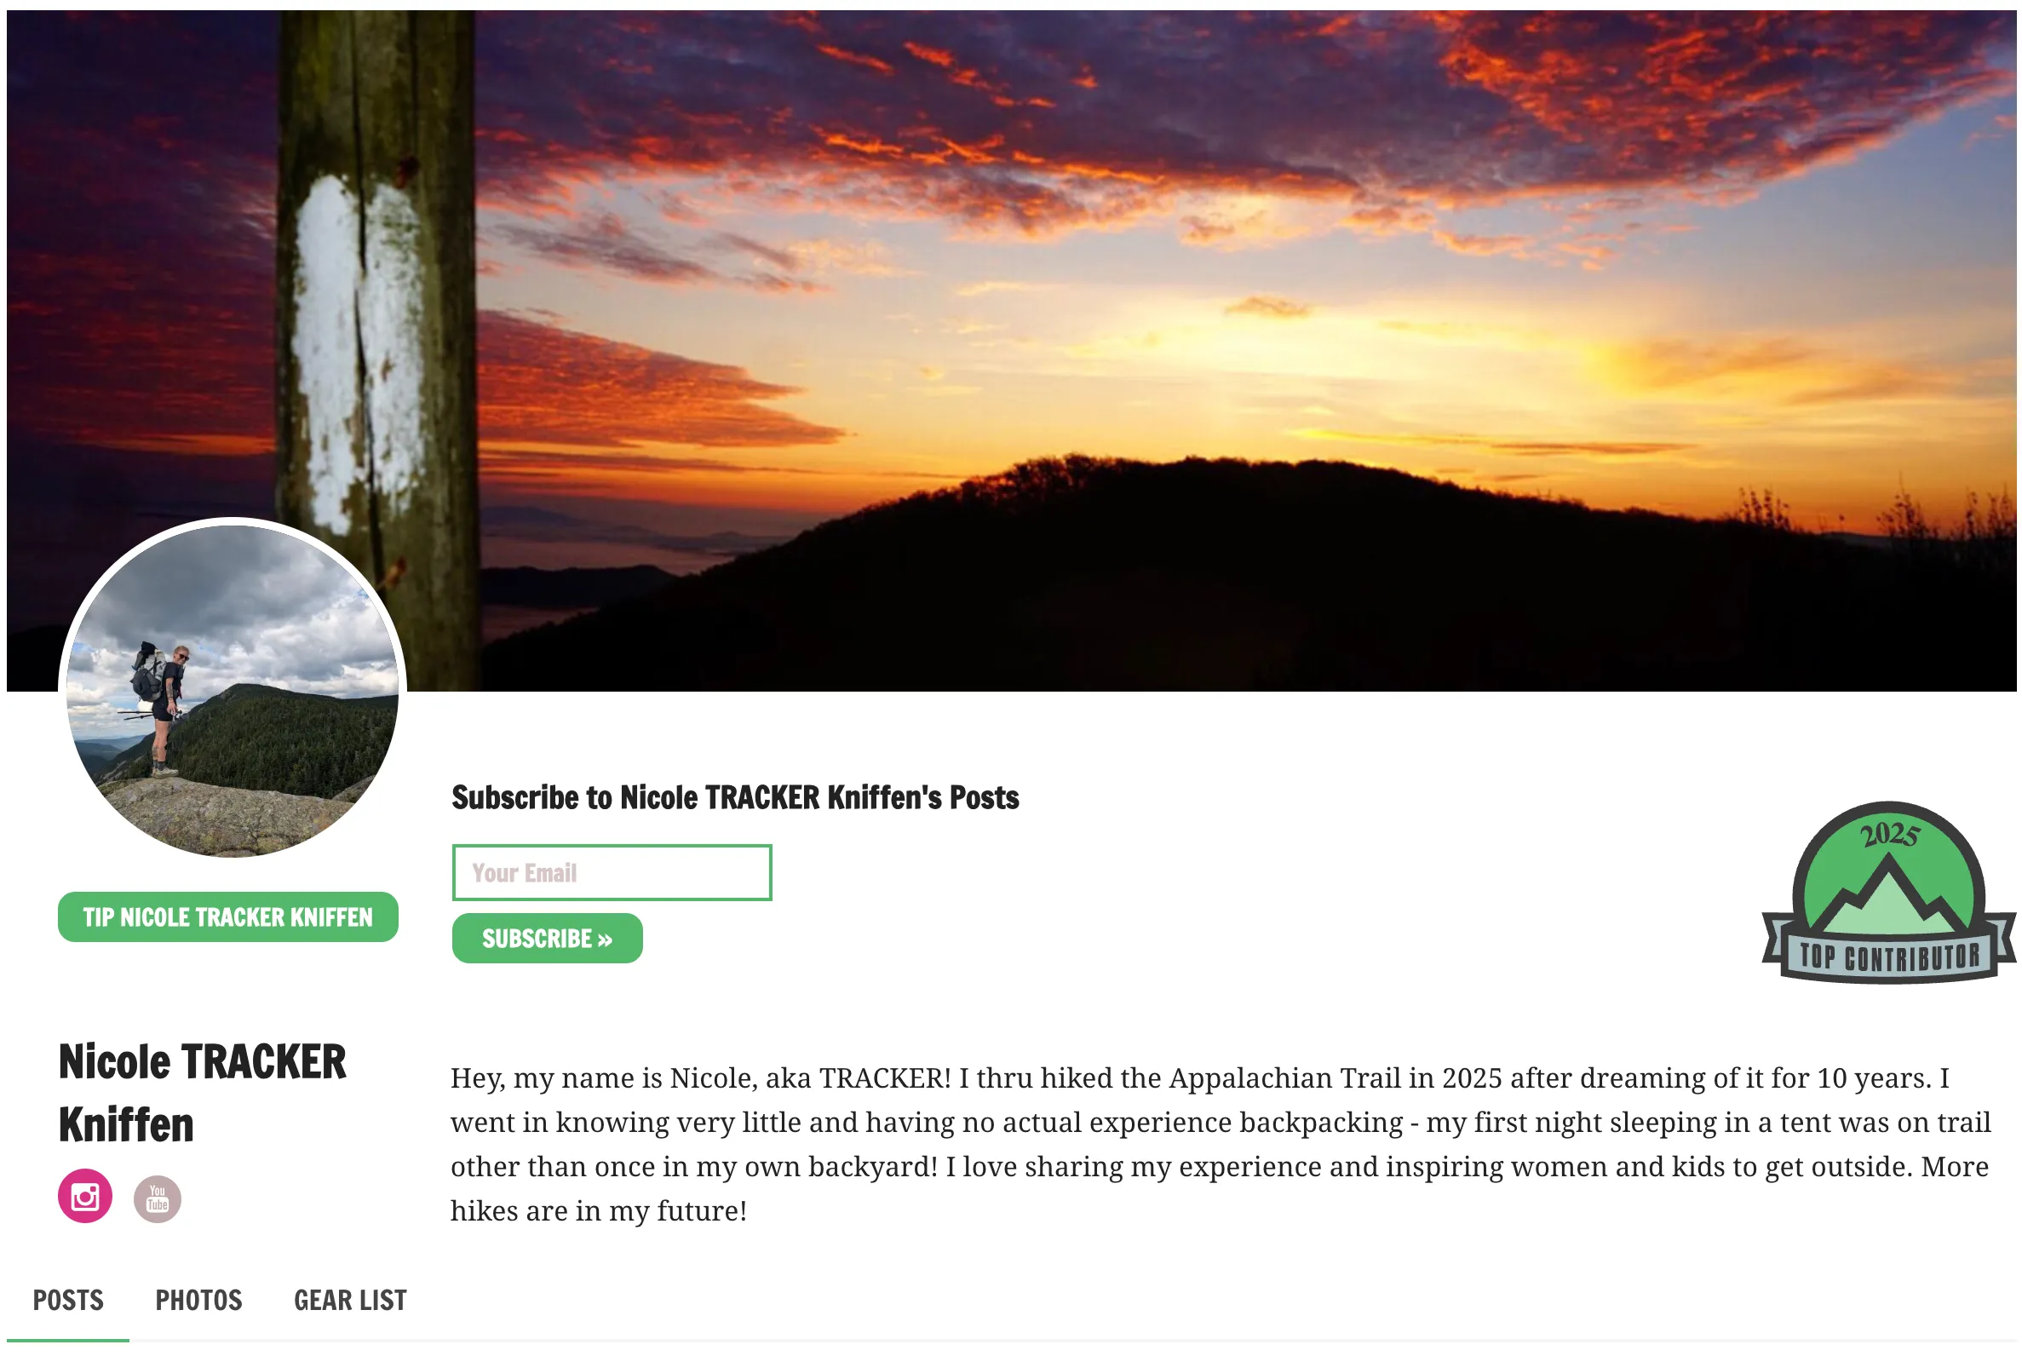Image resolution: width=2022 pixels, height=1356 pixels.
Task: Switch to the Posts tab
Action: (x=68, y=1301)
